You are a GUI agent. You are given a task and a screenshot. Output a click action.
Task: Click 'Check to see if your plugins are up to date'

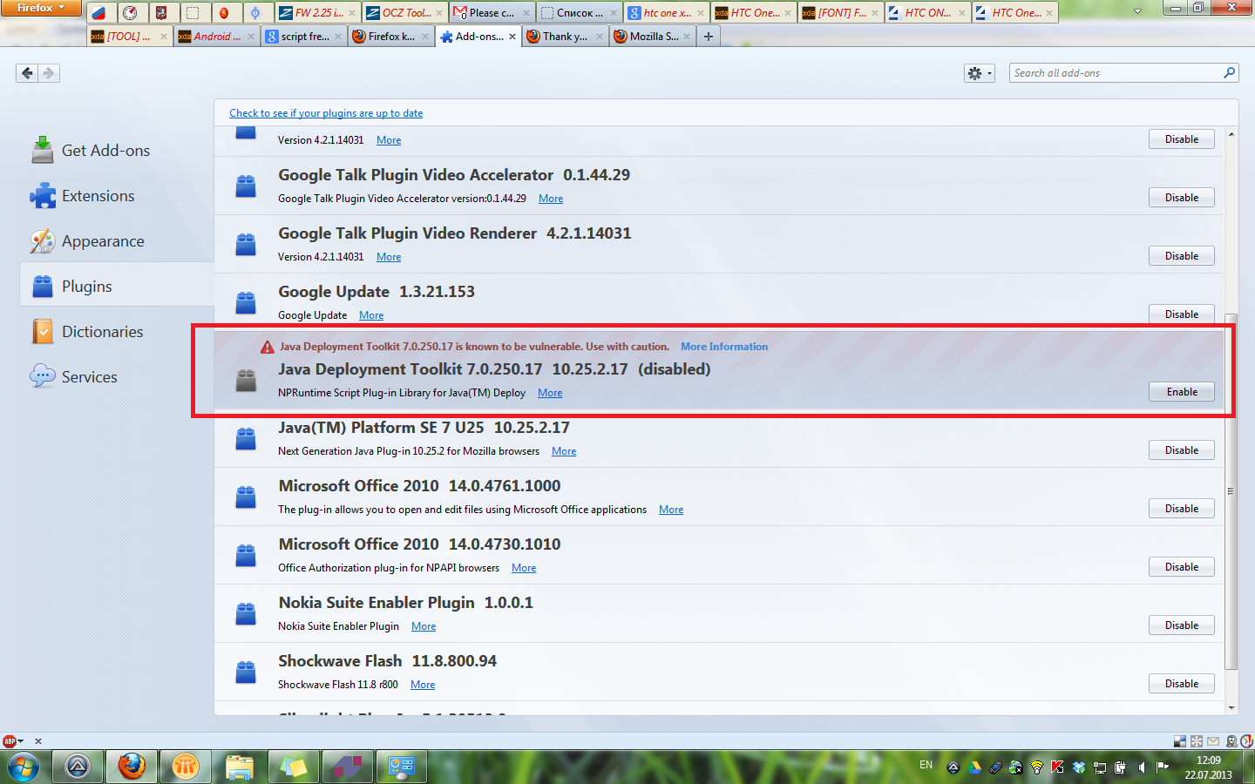click(x=326, y=113)
